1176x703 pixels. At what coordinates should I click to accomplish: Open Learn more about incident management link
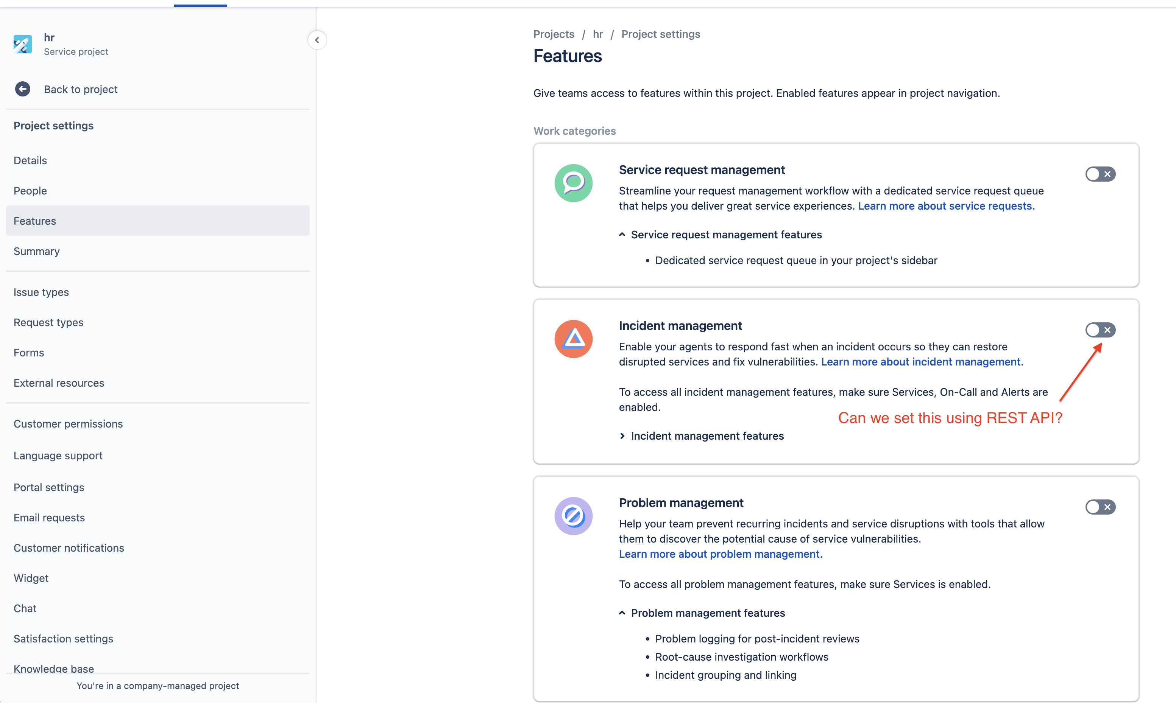[922, 362]
